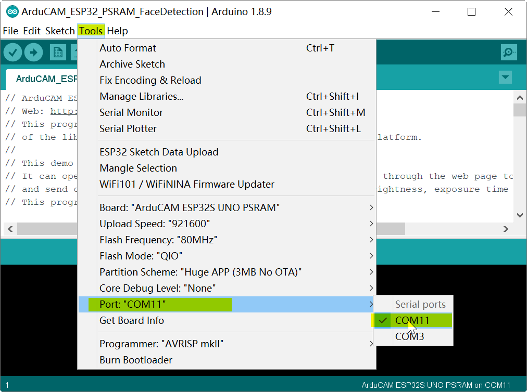Image resolution: width=527 pixels, height=392 pixels.
Task: Click the horizontal scroll left arrow
Action: click(10, 229)
